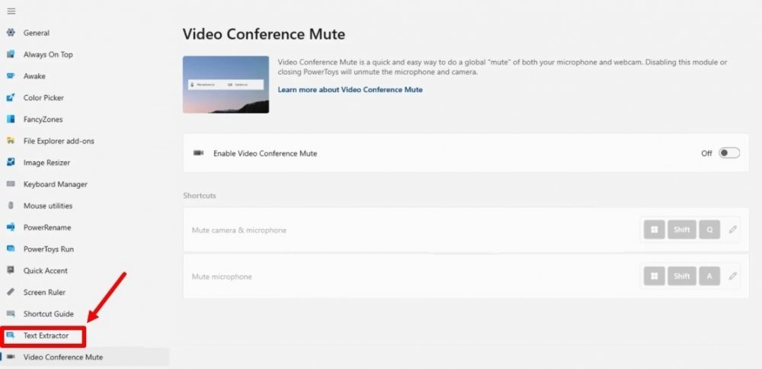Click the FancyZones icon
Image resolution: width=762 pixels, height=369 pixels.
click(11, 119)
